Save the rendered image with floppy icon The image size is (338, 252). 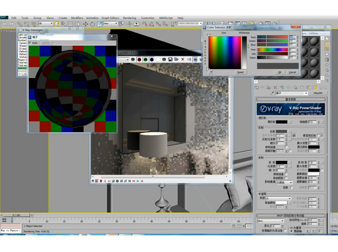pos(170,59)
